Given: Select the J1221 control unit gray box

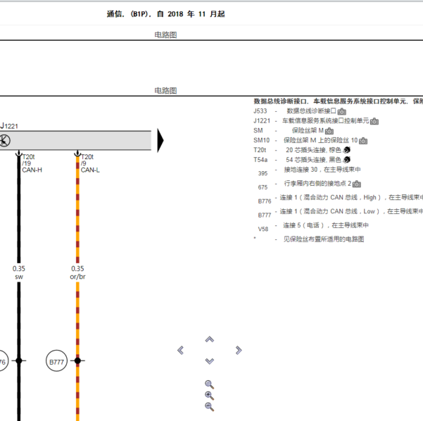Looking at the screenshot, I should [75, 140].
